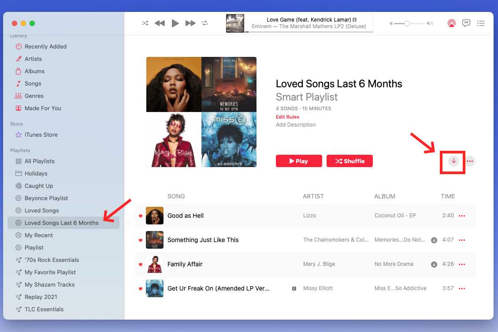
Task: Open the ellipsis menu for Get Ur Freak On
Action: tap(461, 288)
